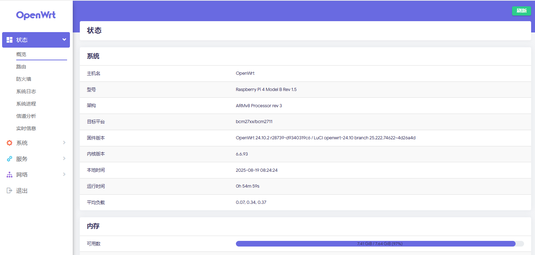Click the OpenWrt logo
The width and height of the screenshot is (535, 255).
coord(36,15)
